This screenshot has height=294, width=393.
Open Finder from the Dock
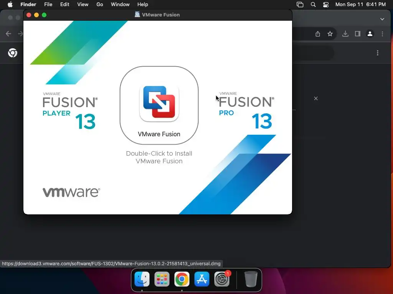[142, 279]
